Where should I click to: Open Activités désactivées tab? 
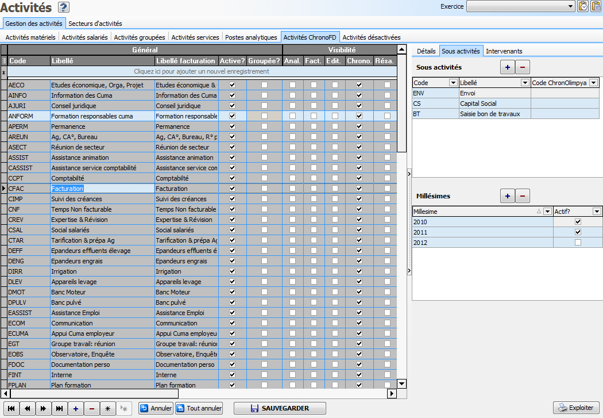372,37
